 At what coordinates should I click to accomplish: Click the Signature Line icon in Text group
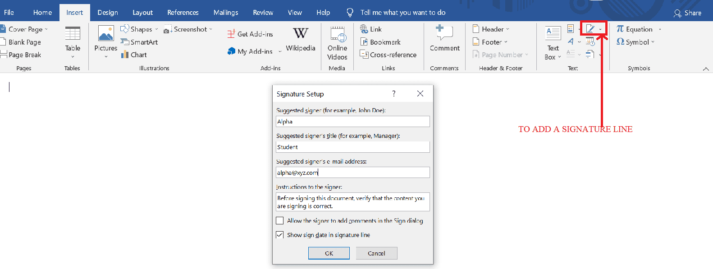pos(590,29)
